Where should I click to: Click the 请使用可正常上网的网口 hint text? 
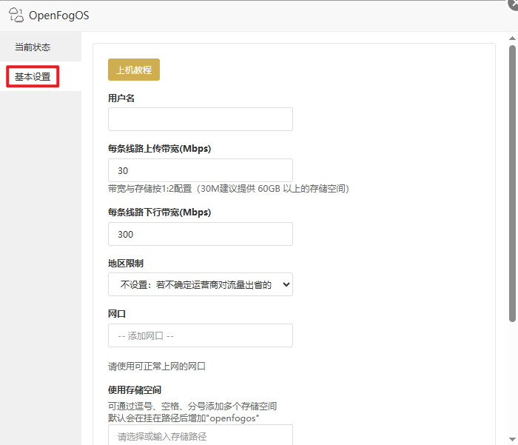click(156, 366)
